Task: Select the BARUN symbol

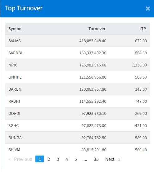Action: (x=15, y=89)
